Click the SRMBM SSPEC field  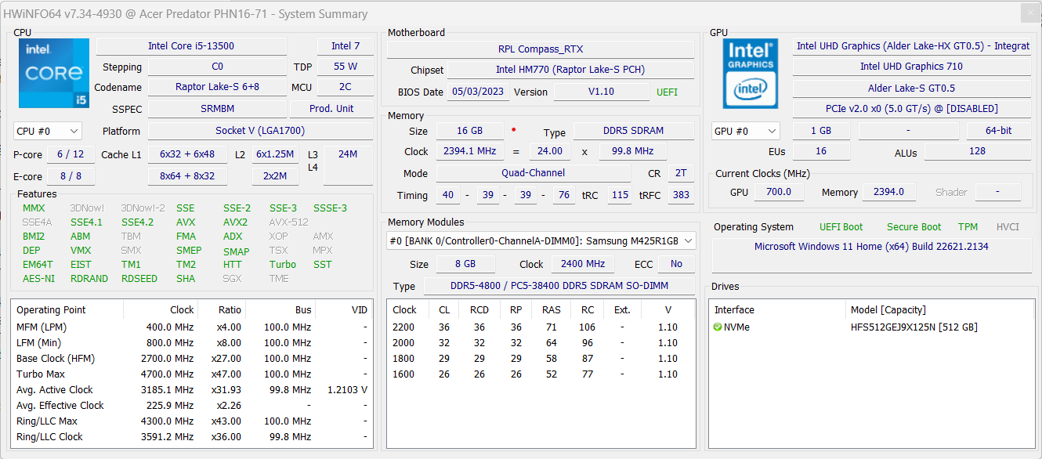pos(217,109)
